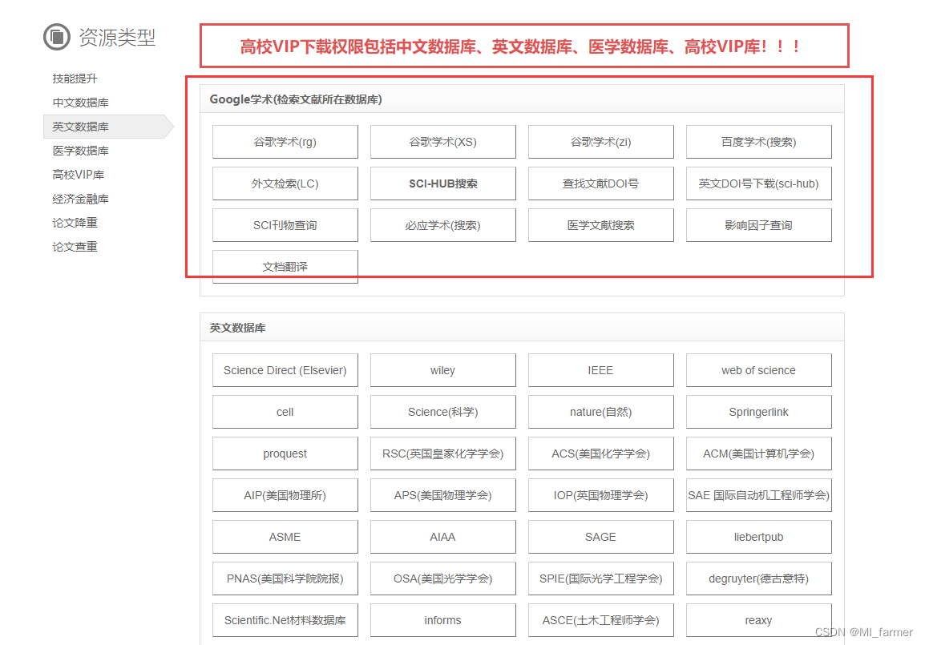Viewport: 925px width, 645px height.
Task: Open the wiley database
Action: click(443, 370)
